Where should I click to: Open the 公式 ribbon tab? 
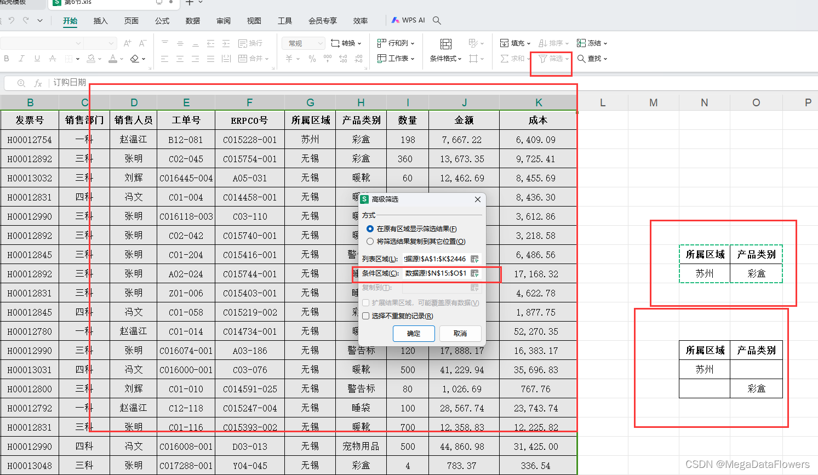tap(162, 21)
